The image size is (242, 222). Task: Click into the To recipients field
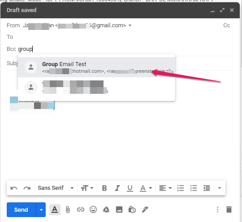tap(121, 37)
